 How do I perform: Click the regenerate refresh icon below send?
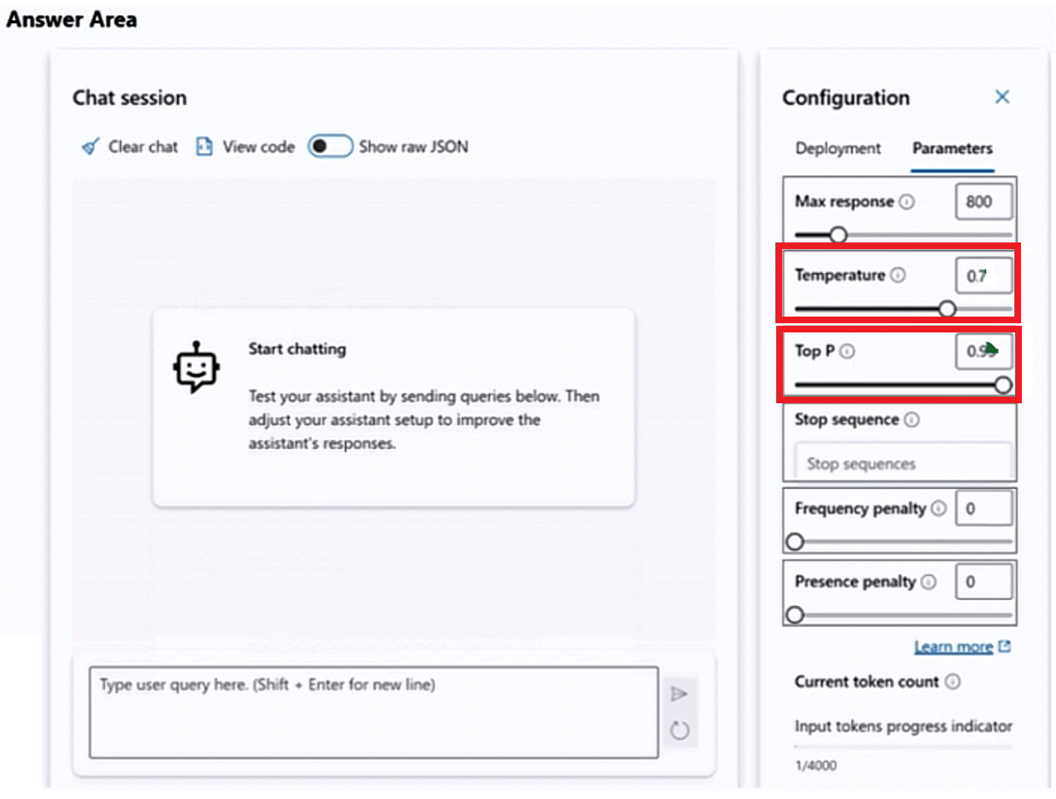[680, 731]
